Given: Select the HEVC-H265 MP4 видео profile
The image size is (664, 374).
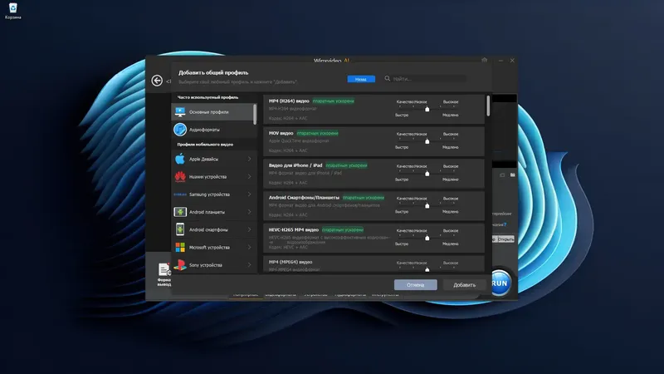Looking at the screenshot, I should (x=373, y=239).
